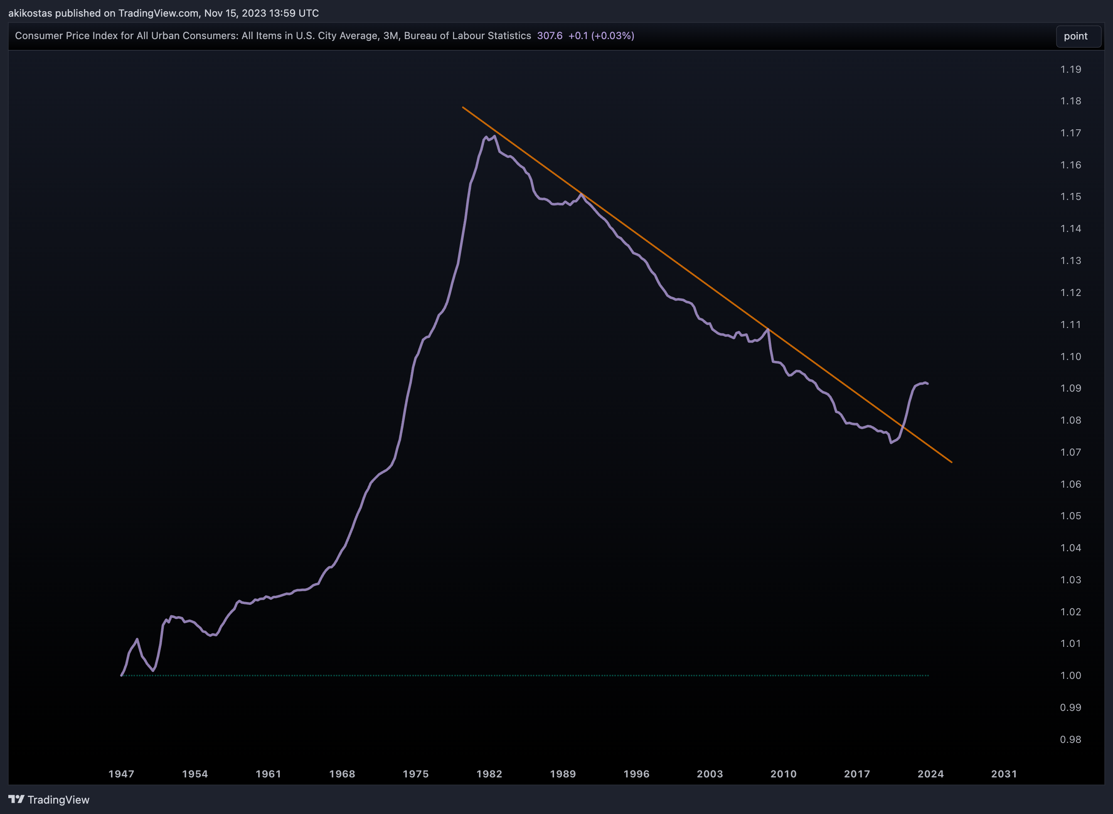Click the value '307.6' in the header
This screenshot has width=1113, height=814.
pos(549,35)
